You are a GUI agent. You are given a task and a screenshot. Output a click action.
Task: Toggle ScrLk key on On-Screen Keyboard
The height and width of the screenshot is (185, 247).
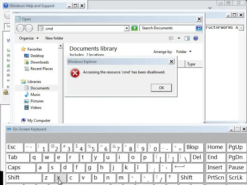(237, 178)
